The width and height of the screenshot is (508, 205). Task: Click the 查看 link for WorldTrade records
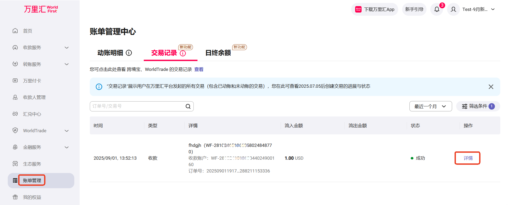(199, 69)
